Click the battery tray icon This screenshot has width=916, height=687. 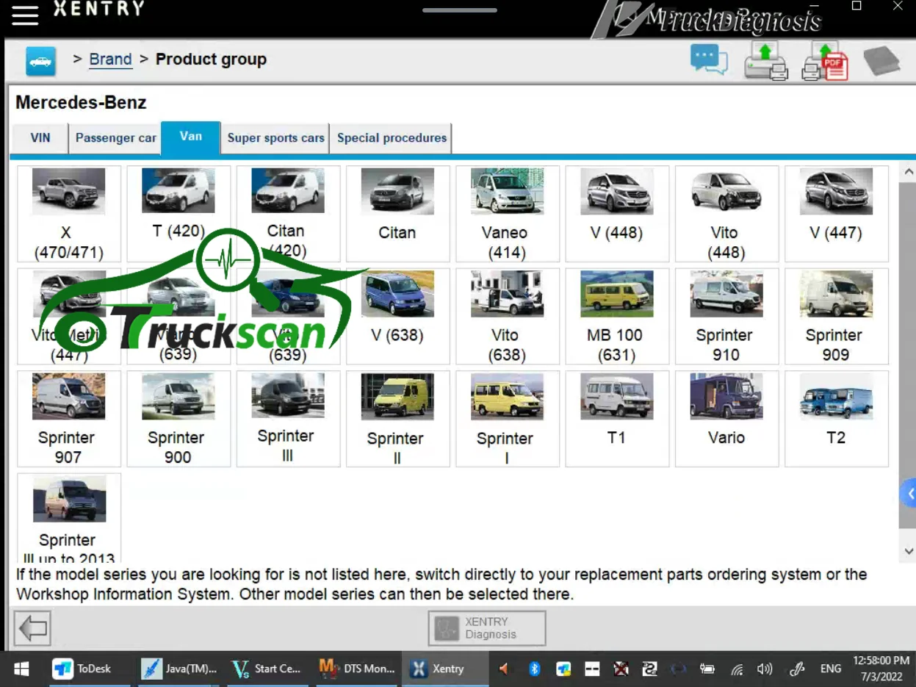[707, 669]
